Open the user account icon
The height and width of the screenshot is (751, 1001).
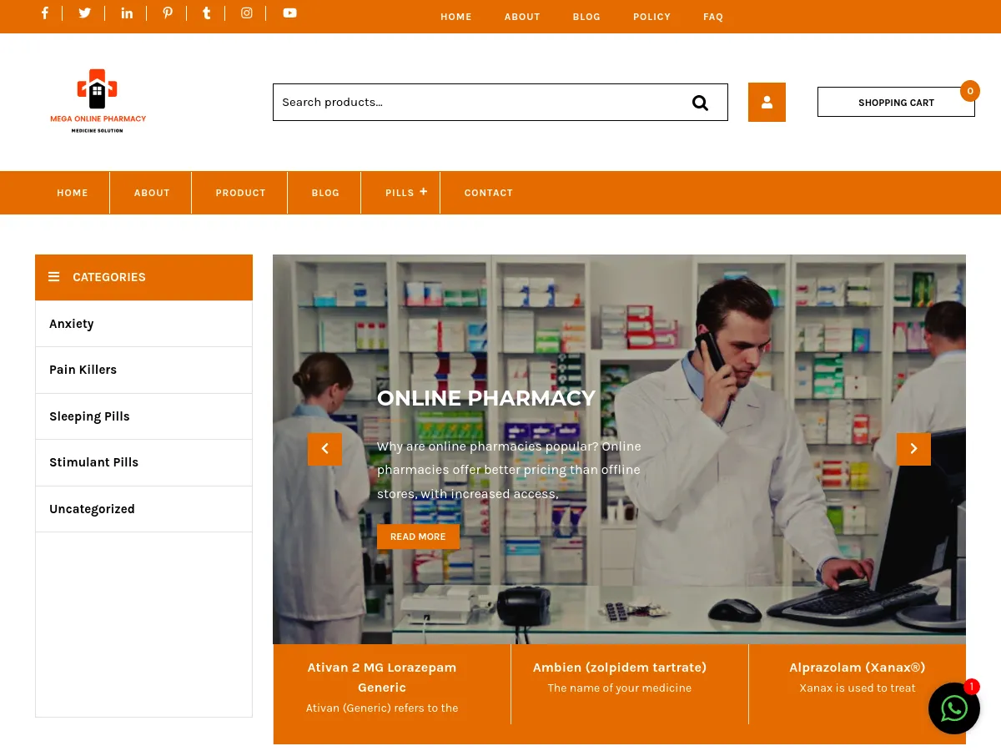[767, 102]
